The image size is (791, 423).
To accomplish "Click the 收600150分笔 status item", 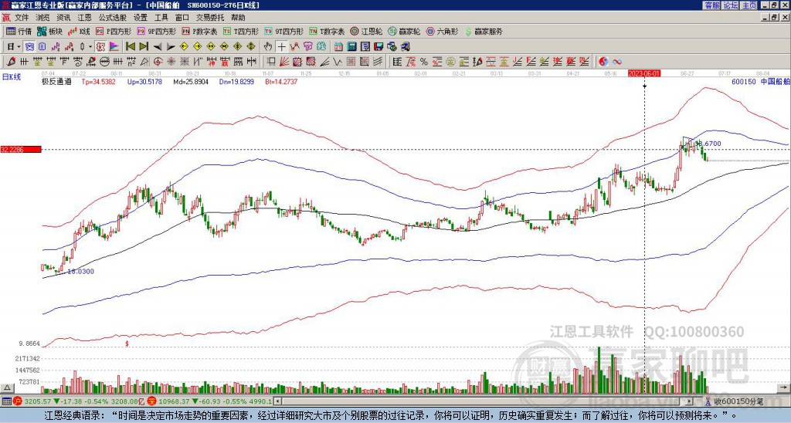I will pos(734,402).
